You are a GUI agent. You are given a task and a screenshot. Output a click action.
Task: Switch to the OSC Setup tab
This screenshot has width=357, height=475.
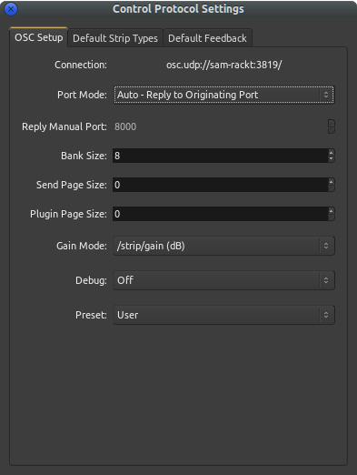[39, 37]
